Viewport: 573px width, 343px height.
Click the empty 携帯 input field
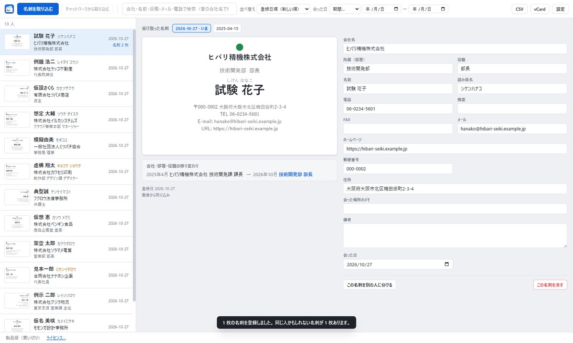click(512, 109)
